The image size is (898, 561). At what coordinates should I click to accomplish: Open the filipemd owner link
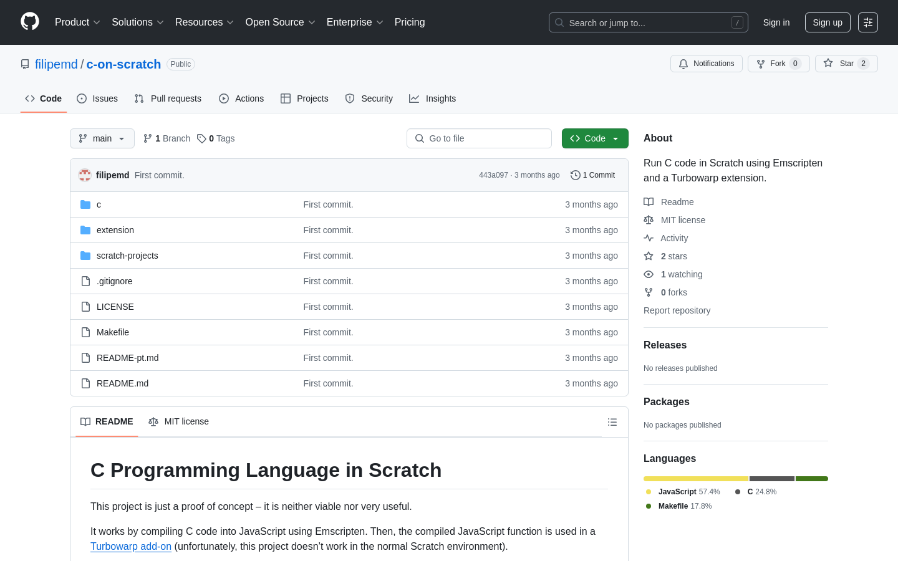click(x=56, y=64)
